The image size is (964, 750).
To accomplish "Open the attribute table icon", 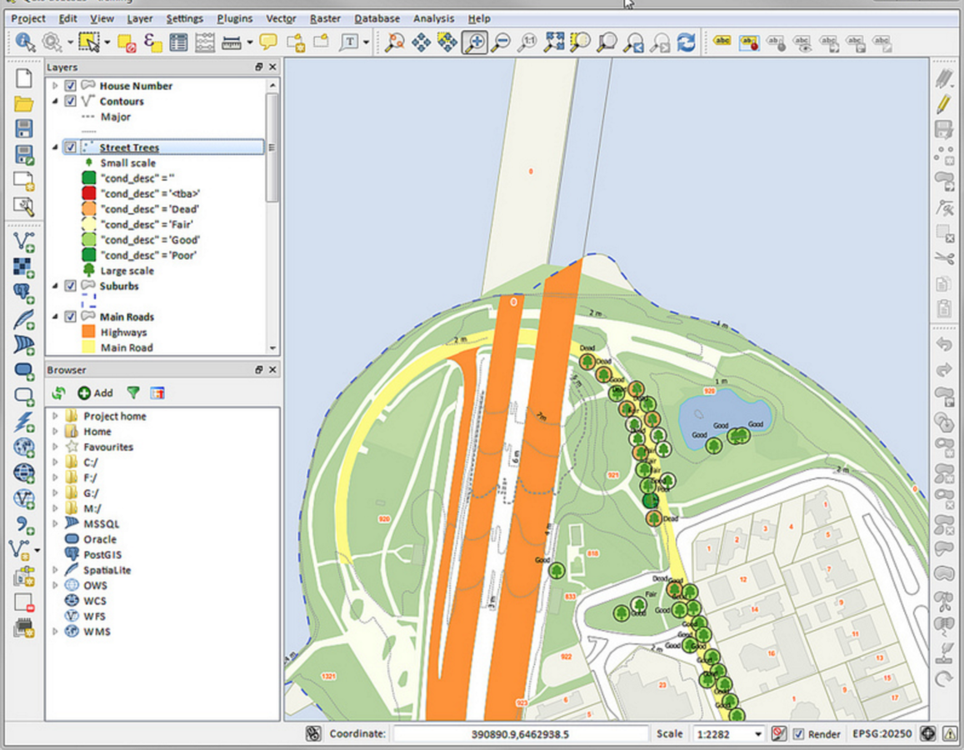I will pyautogui.click(x=178, y=42).
